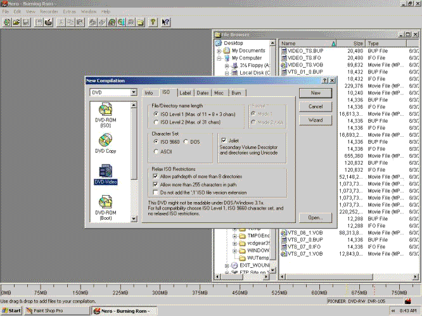Uncheck Allow more than 255 characters in path
Viewport: 422px width, 316px height.
pos(155,184)
